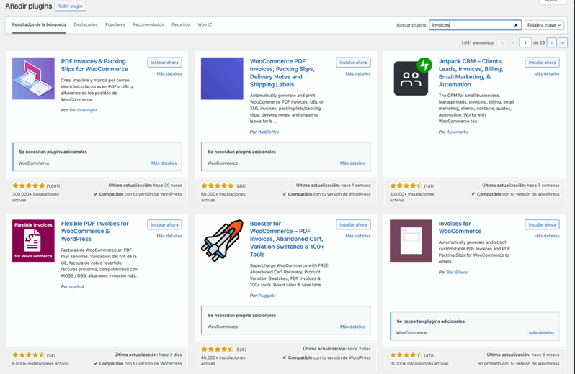Click the (526) ratings count on Booster

(x=241, y=350)
